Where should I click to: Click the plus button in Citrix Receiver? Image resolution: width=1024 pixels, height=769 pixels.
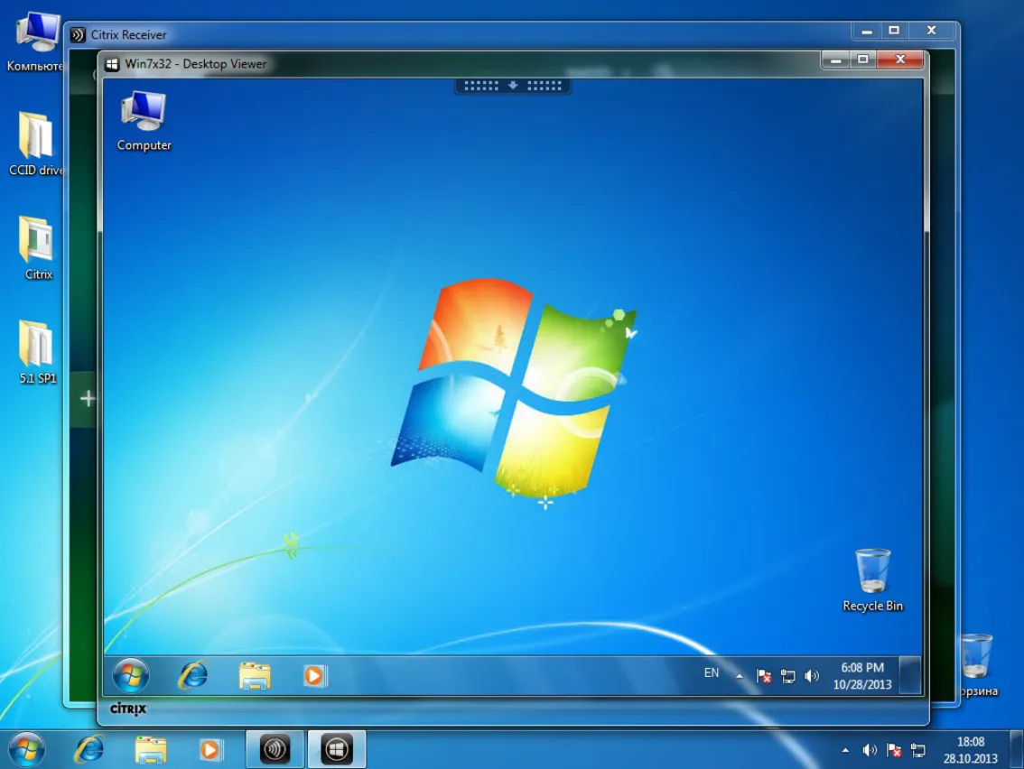(87, 398)
